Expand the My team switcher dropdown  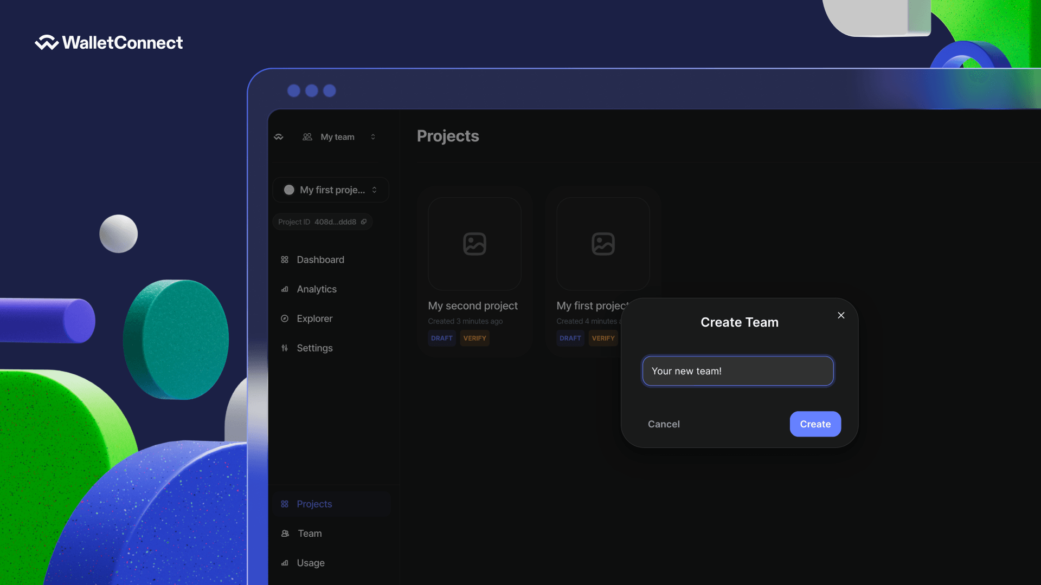337,137
